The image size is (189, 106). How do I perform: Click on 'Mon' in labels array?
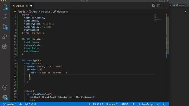[41, 67]
